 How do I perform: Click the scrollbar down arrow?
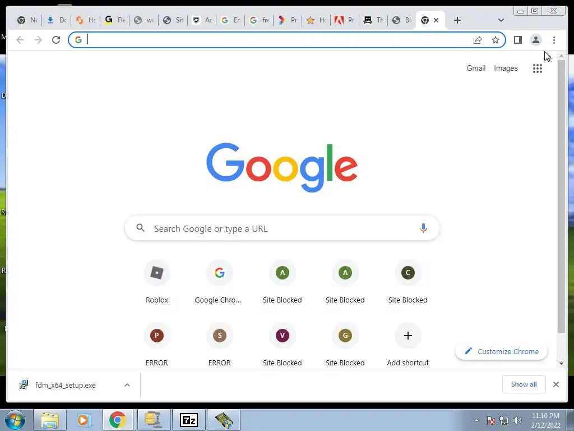(x=561, y=364)
